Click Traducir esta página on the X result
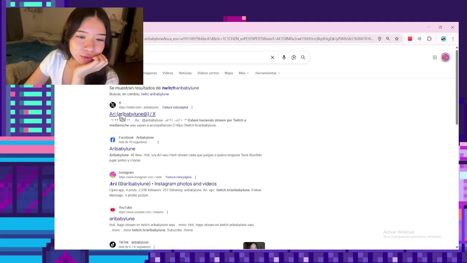 coord(175,107)
